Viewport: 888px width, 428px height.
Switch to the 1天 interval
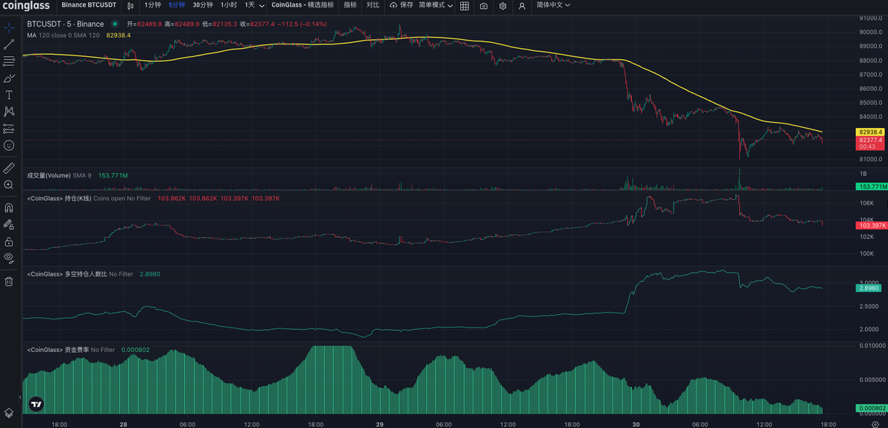[x=249, y=4]
